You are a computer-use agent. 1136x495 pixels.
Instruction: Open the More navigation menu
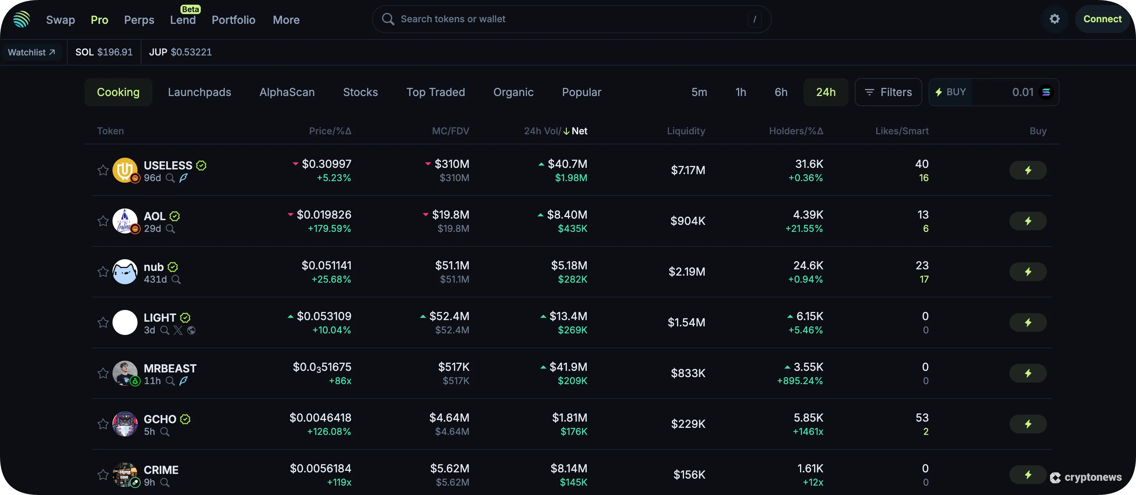tap(286, 20)
